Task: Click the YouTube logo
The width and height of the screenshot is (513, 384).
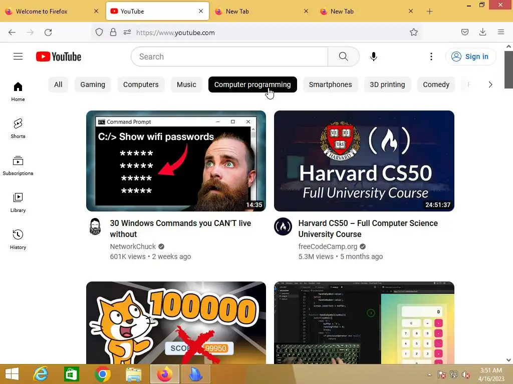Action: coord(59,56)
